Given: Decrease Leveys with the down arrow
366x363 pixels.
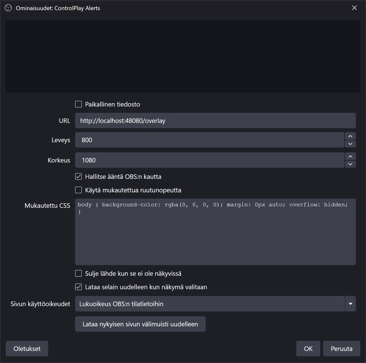Looking at the screenshot, I should coord(350,144).
